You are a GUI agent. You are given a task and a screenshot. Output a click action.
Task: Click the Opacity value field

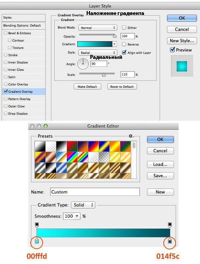pos(128,36)
